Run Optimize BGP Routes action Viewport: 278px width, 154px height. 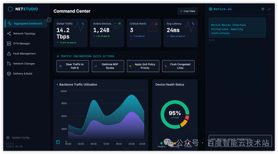[x=108, y=66]
